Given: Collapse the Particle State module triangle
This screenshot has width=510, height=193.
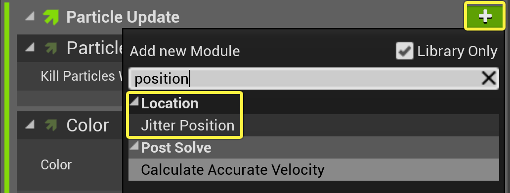Looking at the screenshot, I should point(30,48).
